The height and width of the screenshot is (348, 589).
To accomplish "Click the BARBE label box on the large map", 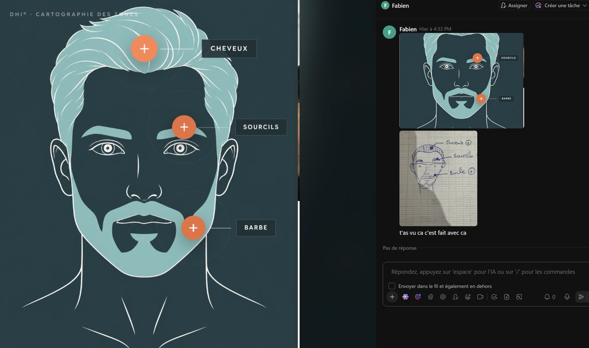I will (256, 228).
